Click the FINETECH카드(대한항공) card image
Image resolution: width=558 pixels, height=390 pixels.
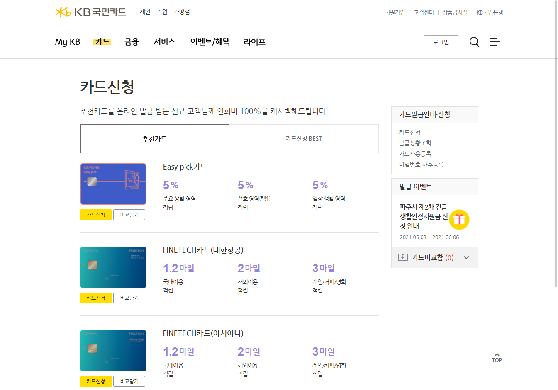(x=113, y=267)
